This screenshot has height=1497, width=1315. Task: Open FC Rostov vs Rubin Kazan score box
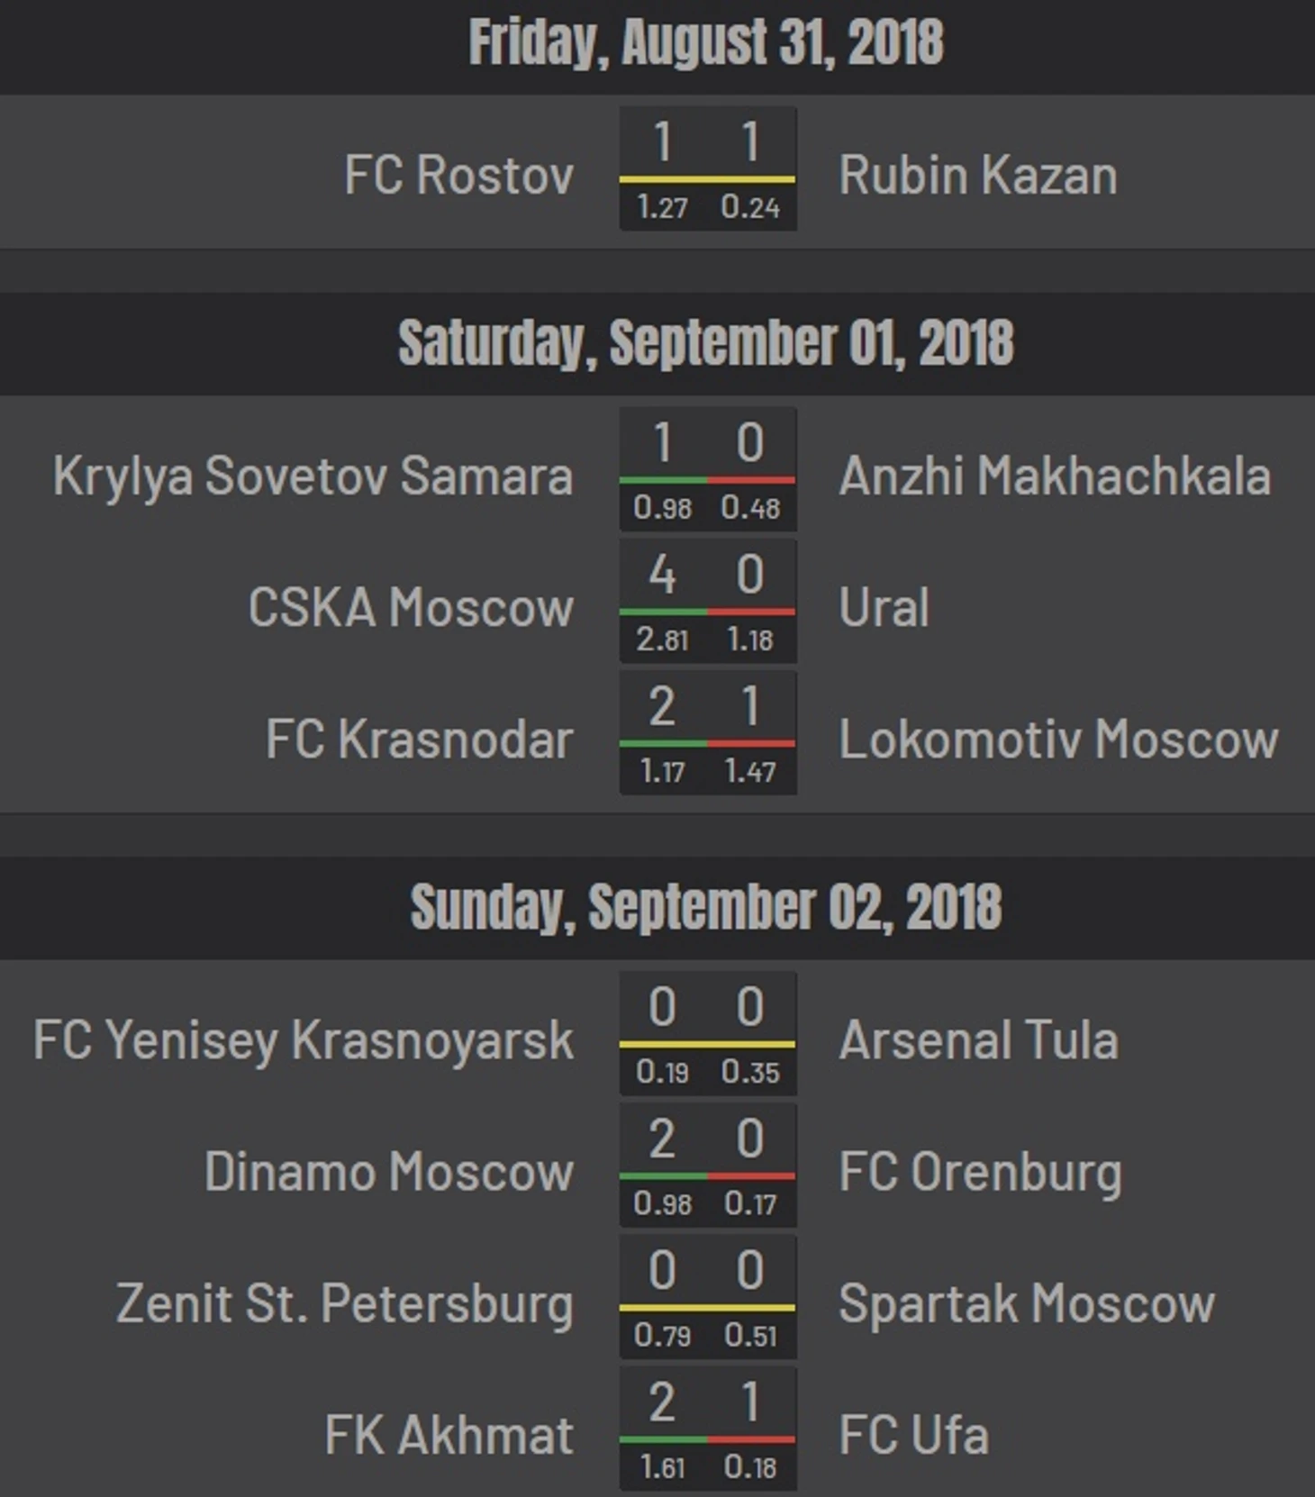(x=708, y=168)
